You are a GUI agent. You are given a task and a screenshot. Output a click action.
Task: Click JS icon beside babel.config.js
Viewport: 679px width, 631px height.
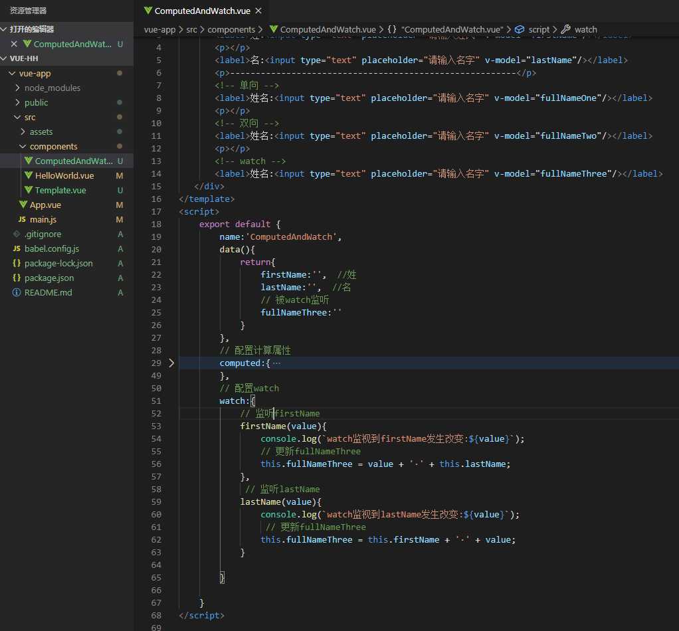[x=17, y=249]
